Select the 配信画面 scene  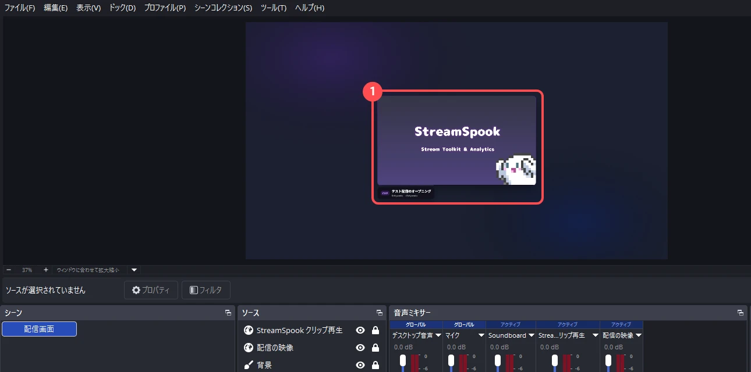[39, 329]
